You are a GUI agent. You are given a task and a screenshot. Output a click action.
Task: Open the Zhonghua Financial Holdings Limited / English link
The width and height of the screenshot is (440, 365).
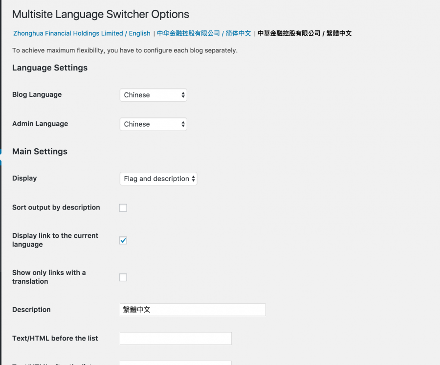tap(82, 33)
